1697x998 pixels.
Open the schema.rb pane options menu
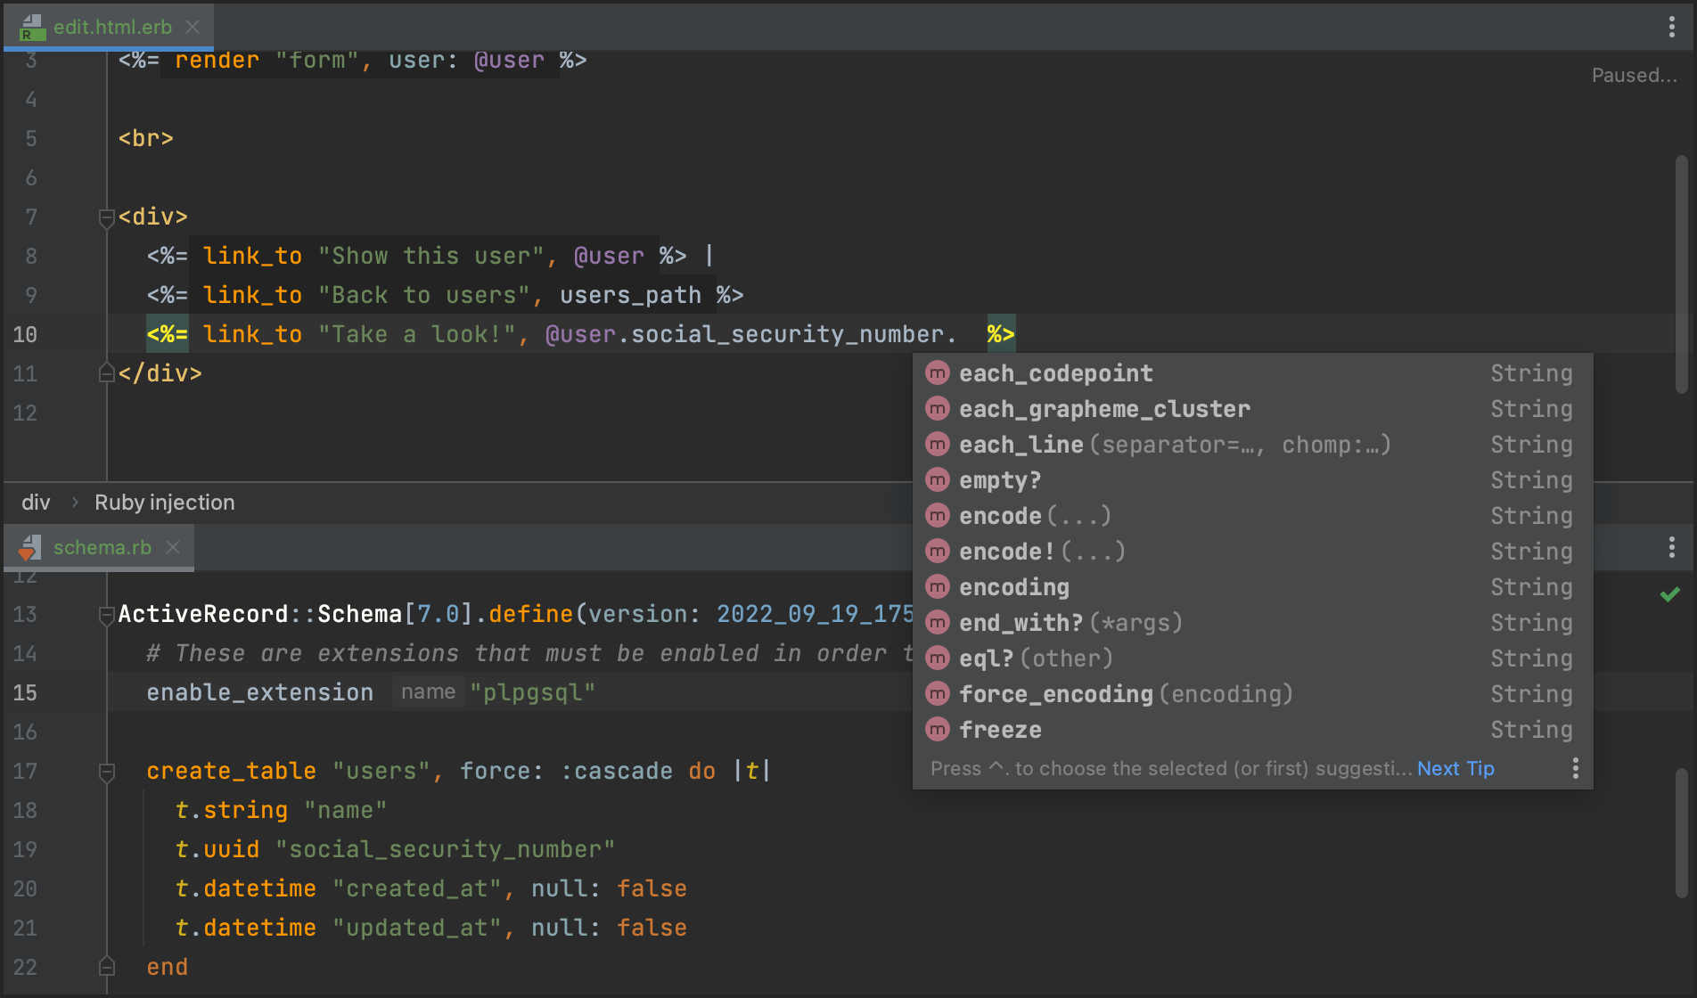[x=1671, y=547]
